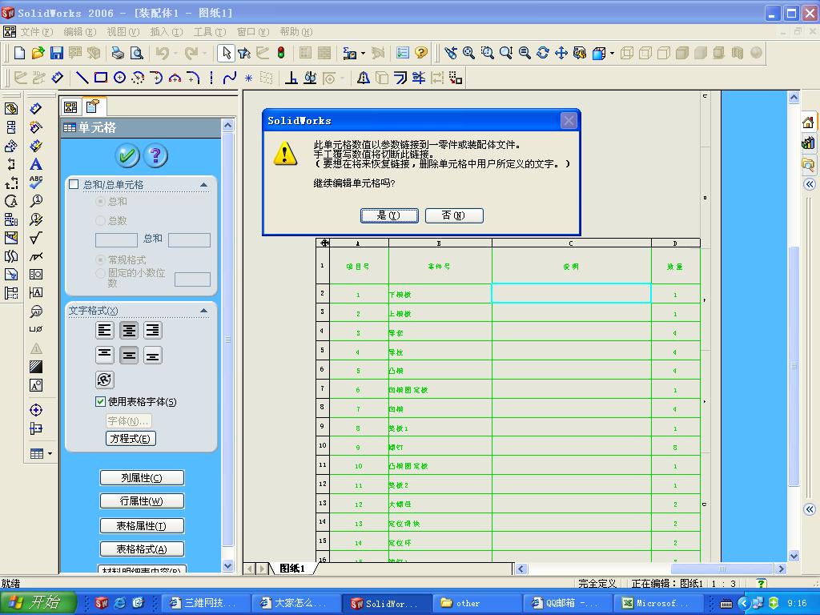Click the 表格格式(A) button
The width and height of the screenshot is (820, 615).
142,549
